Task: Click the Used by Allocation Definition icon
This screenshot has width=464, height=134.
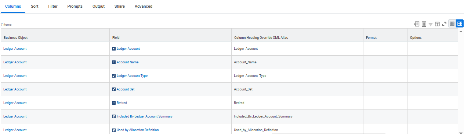Action: point(114,130)
